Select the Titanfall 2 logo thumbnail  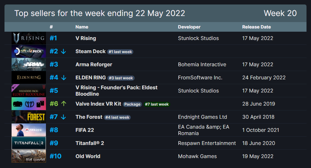[x=29, y=143]
